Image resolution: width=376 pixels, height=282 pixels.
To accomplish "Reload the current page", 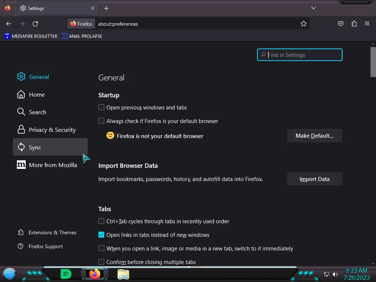I will coord(35,24).
